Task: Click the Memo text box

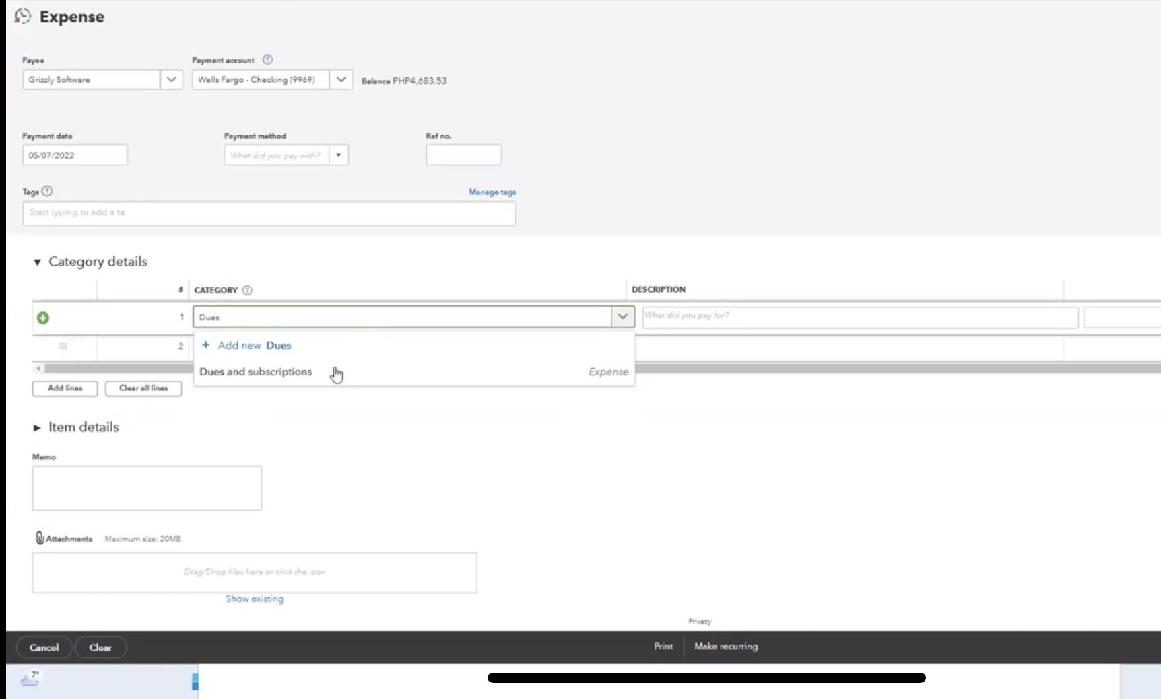Action: [147, 488]
